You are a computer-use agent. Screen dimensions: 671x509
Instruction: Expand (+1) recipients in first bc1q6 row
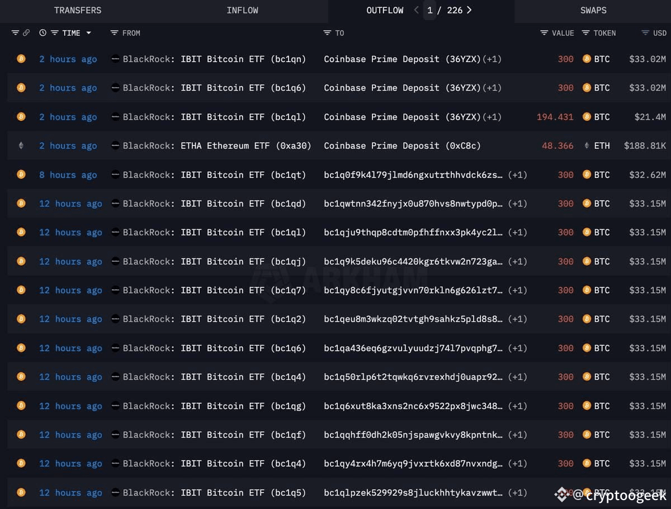tap(492, 88)
